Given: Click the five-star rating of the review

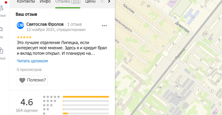Looking at the screenshot, I should click(24, 37).
